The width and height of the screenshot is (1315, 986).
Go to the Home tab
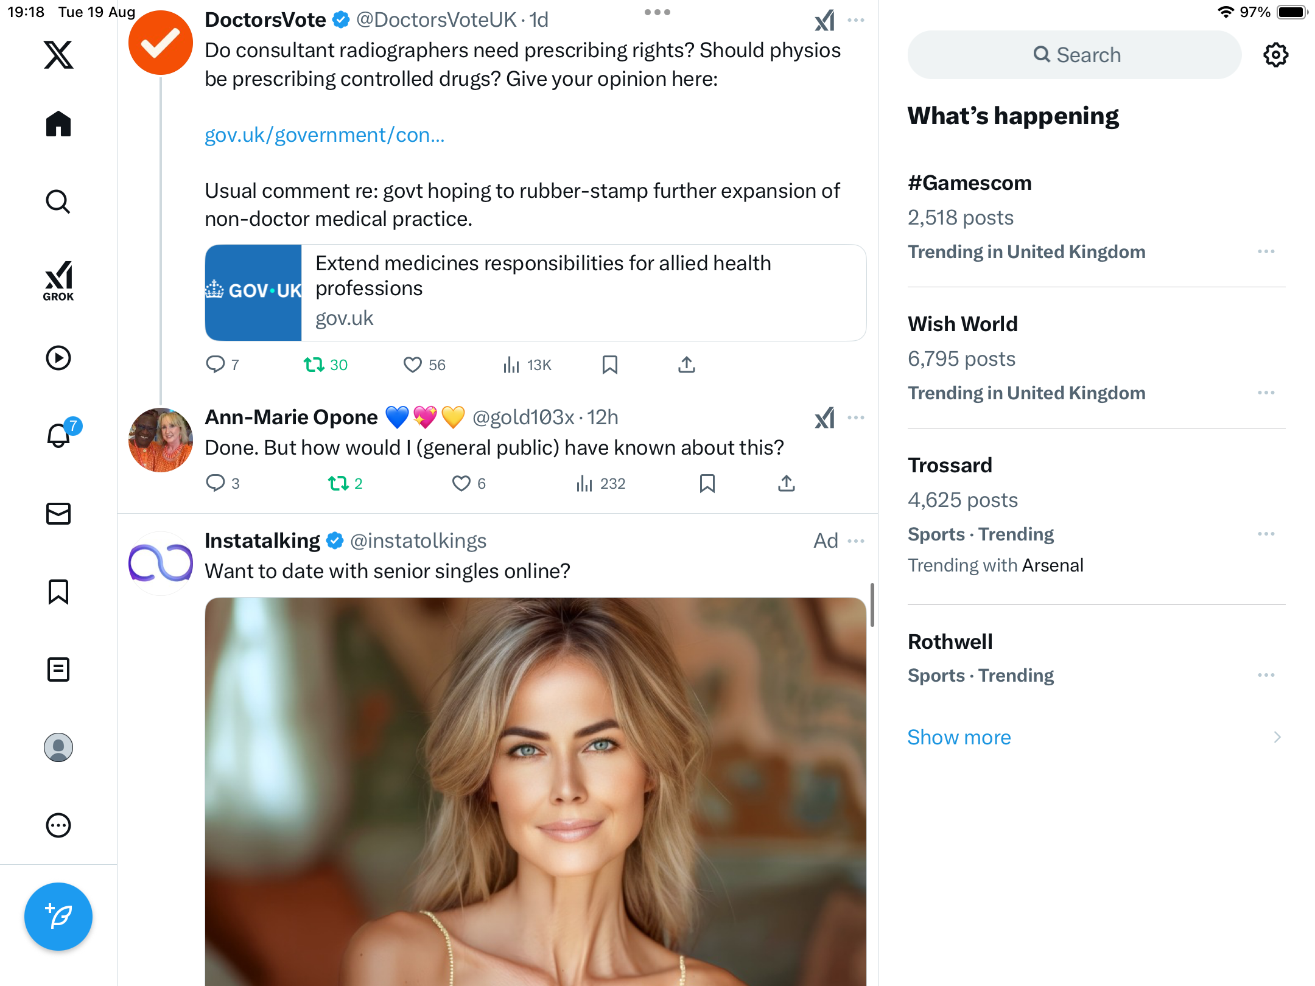(x=58, y=124)
